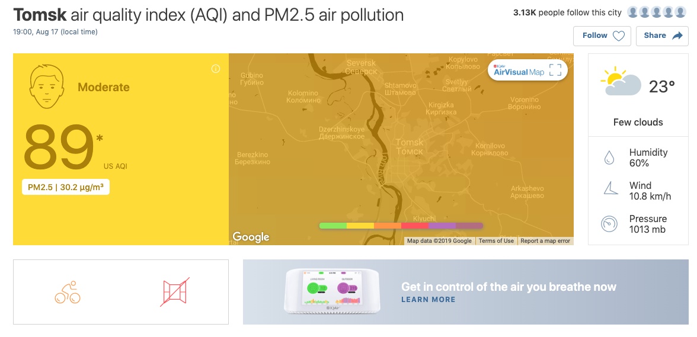Click the PM2.5 30.2 µg/m³ badge
This screenshot has height=337, width=697.
point(66,187)
